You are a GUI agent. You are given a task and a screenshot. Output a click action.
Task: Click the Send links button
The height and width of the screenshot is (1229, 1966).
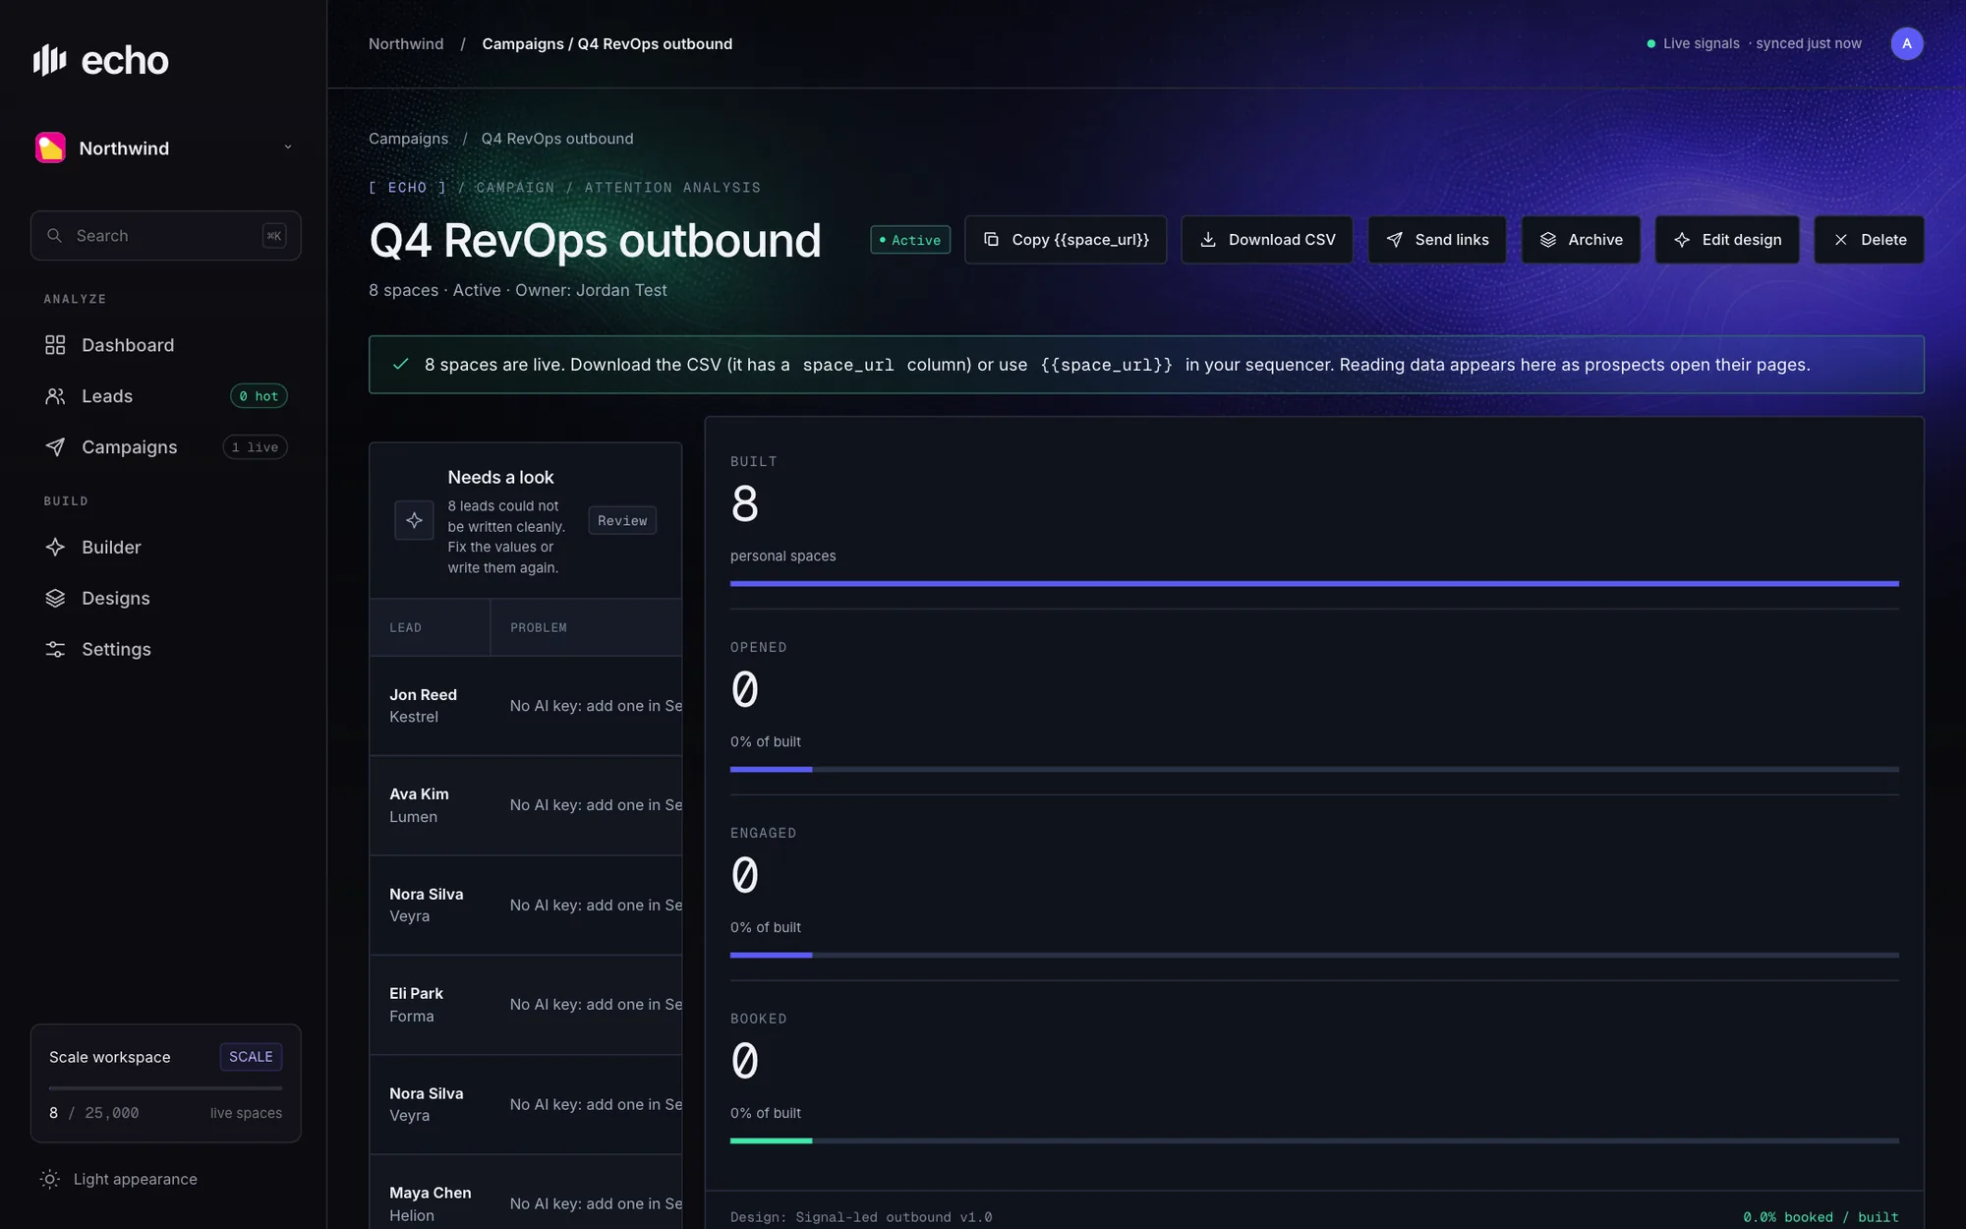1437,240
